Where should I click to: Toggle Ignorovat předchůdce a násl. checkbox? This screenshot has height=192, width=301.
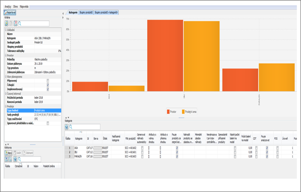(48, 123)
